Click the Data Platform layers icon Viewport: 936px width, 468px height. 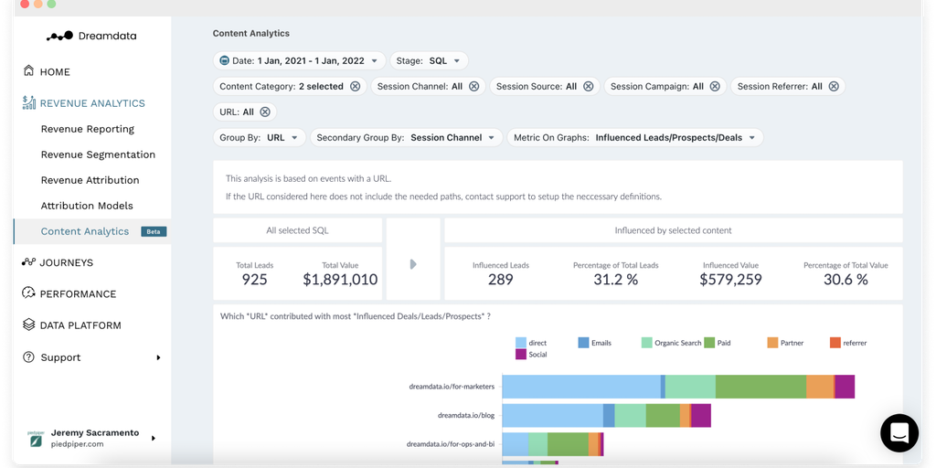tap(29, 324)
